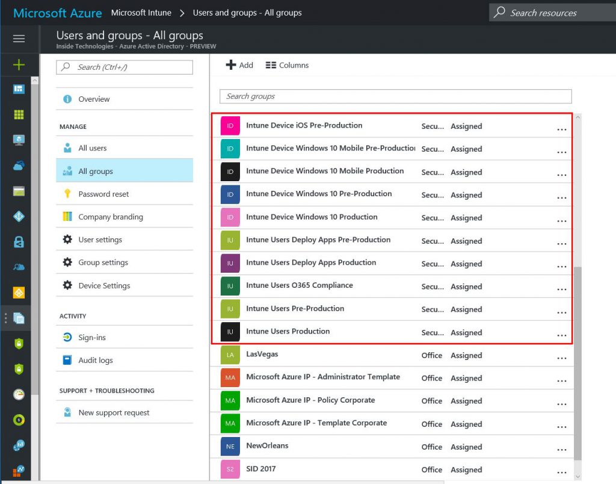Click the green plus New resource icon
Viewport: 616px width, 484px height.
point(19,64)
